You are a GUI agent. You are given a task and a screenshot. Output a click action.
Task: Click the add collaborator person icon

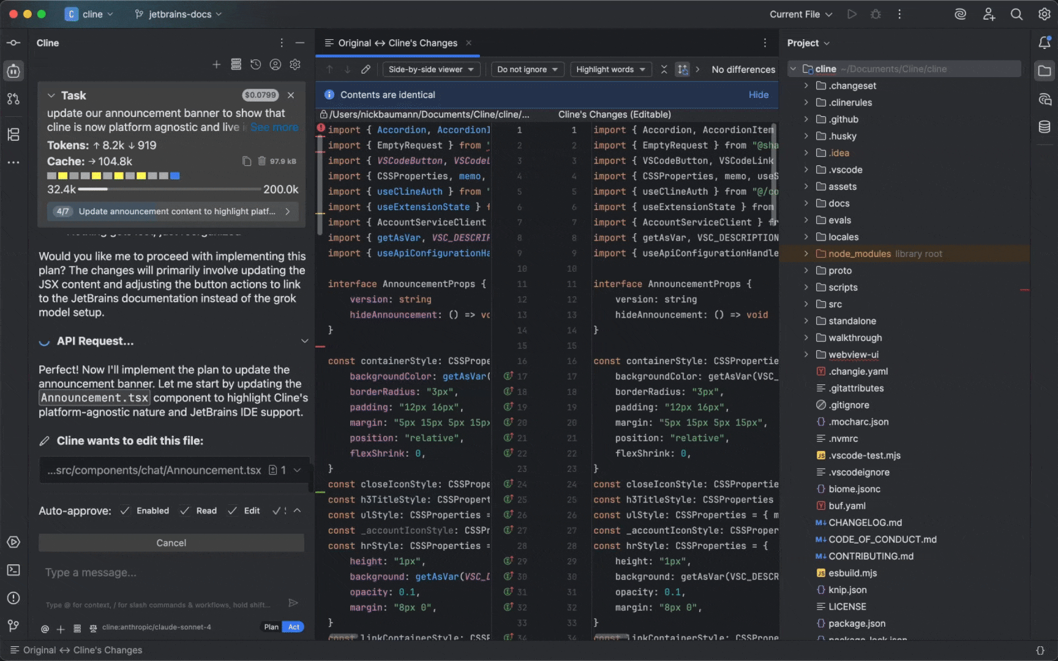point(989,14)
